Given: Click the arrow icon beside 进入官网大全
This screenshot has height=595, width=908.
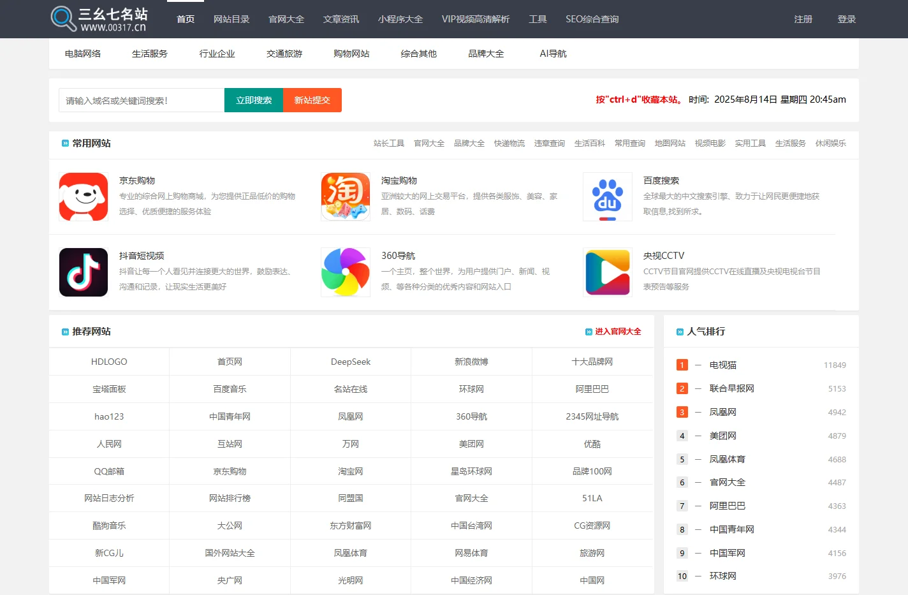Looking at the screenshot, I should 589,332.
